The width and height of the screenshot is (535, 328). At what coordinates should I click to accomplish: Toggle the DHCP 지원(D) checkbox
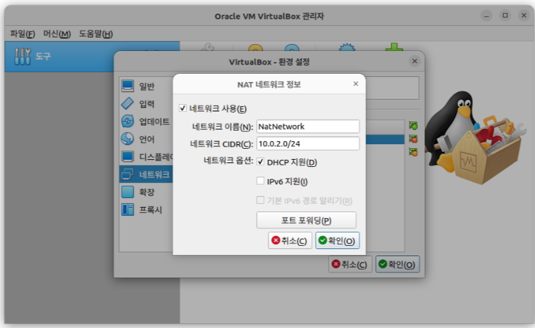tap(260, 162)
